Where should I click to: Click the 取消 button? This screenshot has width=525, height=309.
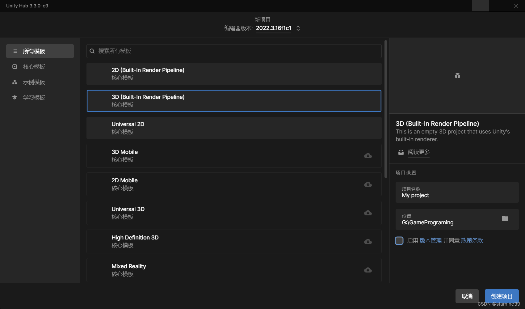pos(467,296)
